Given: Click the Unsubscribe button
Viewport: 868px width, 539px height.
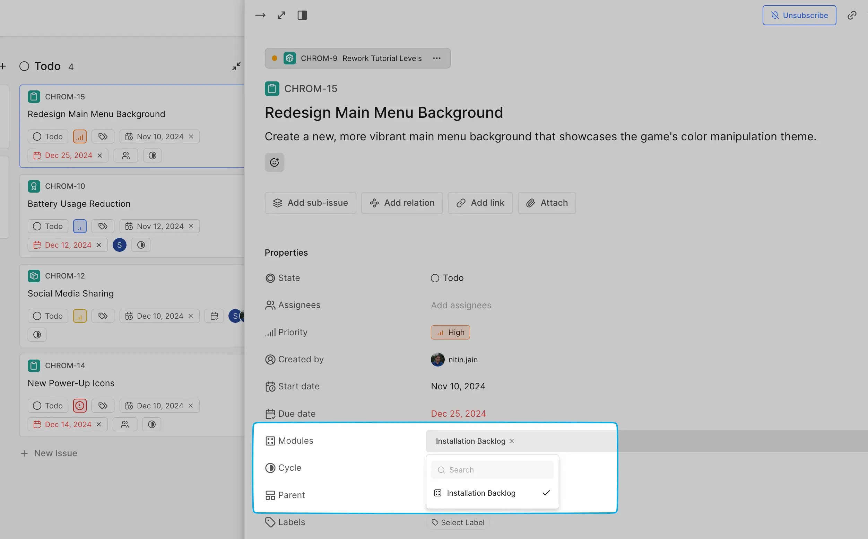Looking at the screenshot, I should (799, 15).
